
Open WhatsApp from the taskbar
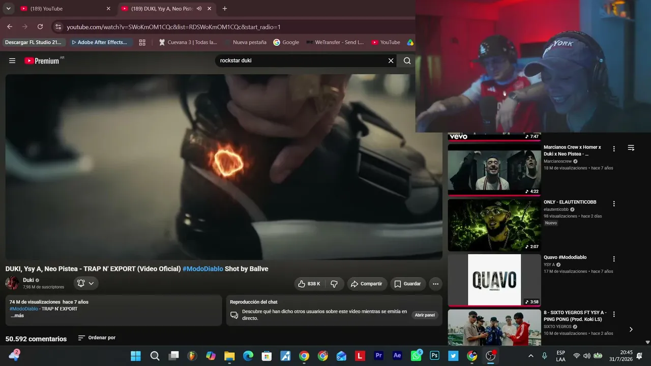coord(417,356)
